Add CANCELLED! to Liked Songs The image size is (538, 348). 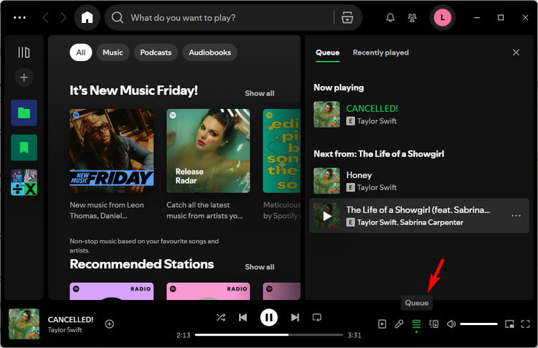pyautogui.click(x=110, y=324)
